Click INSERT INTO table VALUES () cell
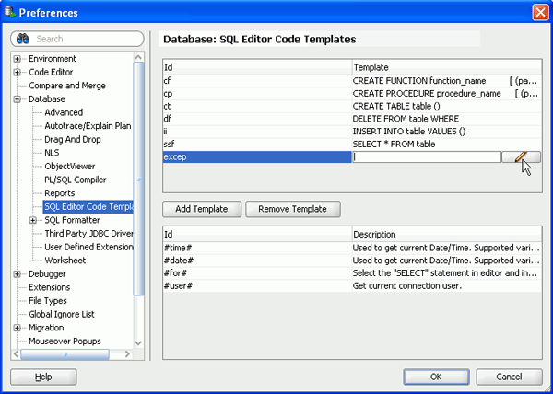This screenshot has height=394, width=553. pyautogui.click(x=446, y=132)
